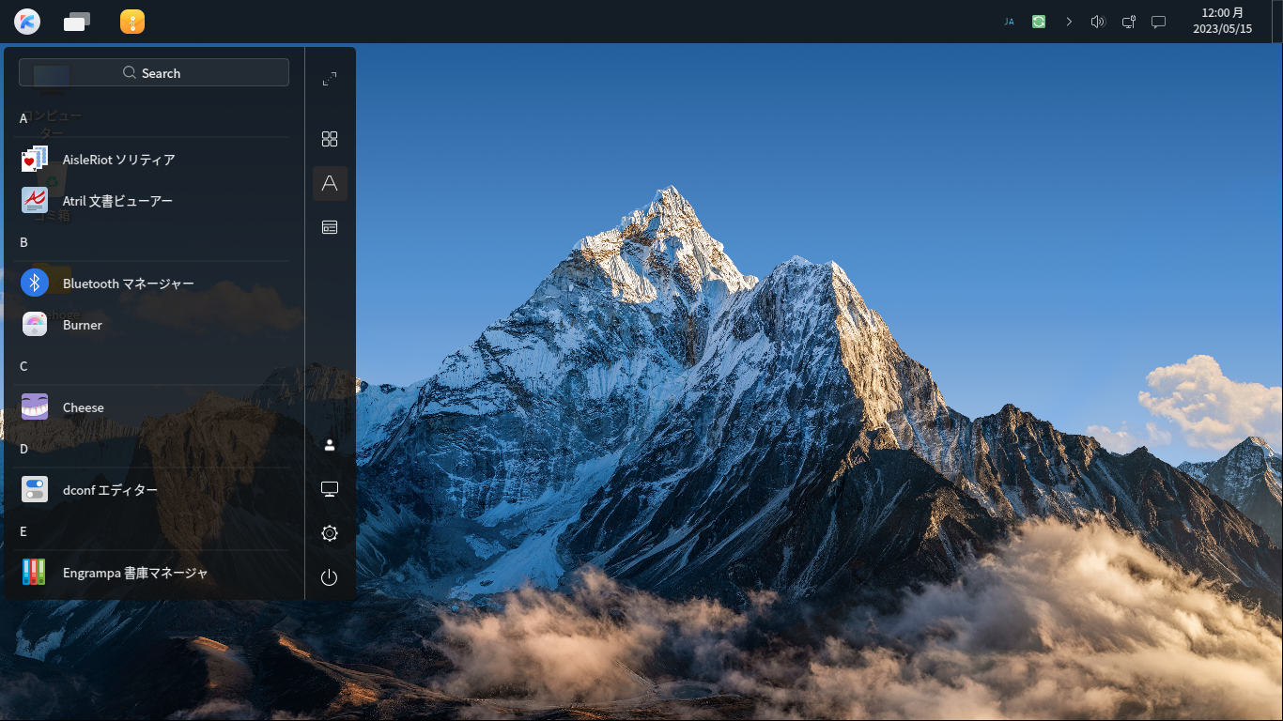Open the task view switcher icon
Screen dimensions: 1283x721
pos(77,21)
